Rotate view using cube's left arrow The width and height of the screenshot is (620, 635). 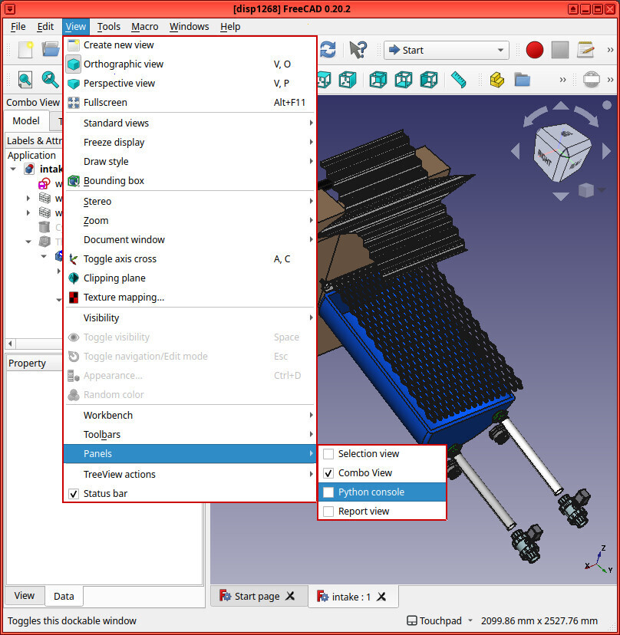point(516,151)
